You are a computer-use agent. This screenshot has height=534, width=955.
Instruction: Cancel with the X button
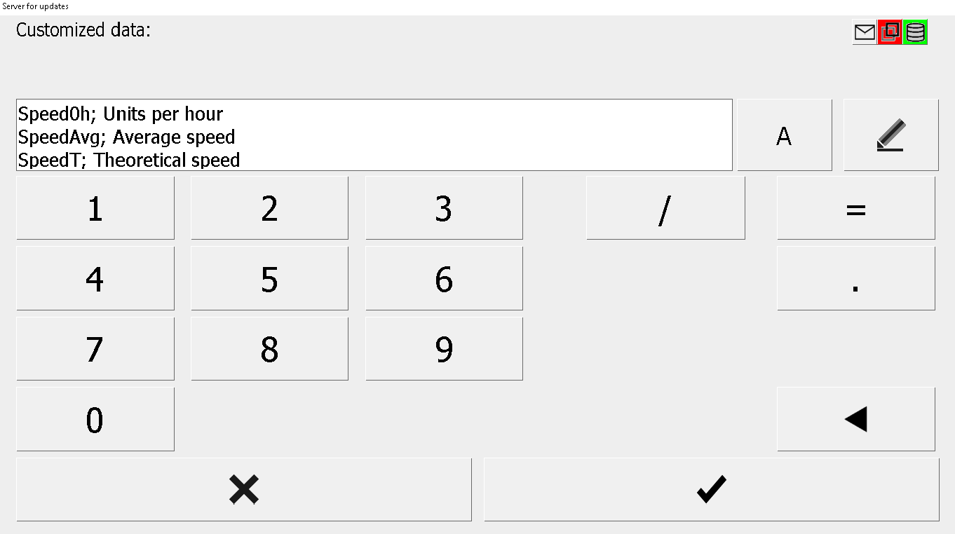click(244, 490)
